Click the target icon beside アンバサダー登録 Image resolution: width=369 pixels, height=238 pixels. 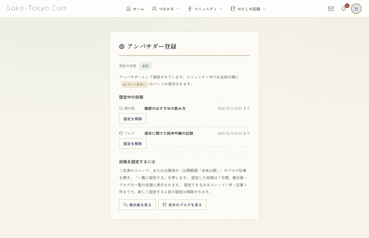(x=122, y=46)
